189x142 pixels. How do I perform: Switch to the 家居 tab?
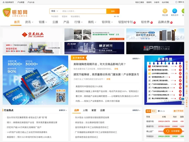(x=94, y=110)
